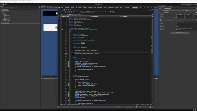The height and width of the screenshot is (111, 197).
Task: Open Any CPU platform dropdown
Action: pos(89,12)
